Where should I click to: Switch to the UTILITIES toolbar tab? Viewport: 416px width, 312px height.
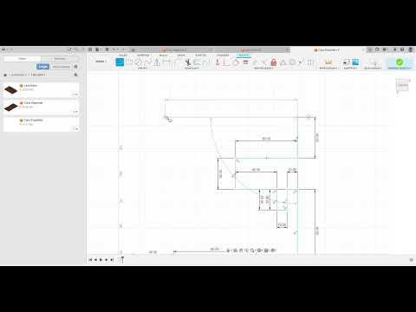(223, 55)
